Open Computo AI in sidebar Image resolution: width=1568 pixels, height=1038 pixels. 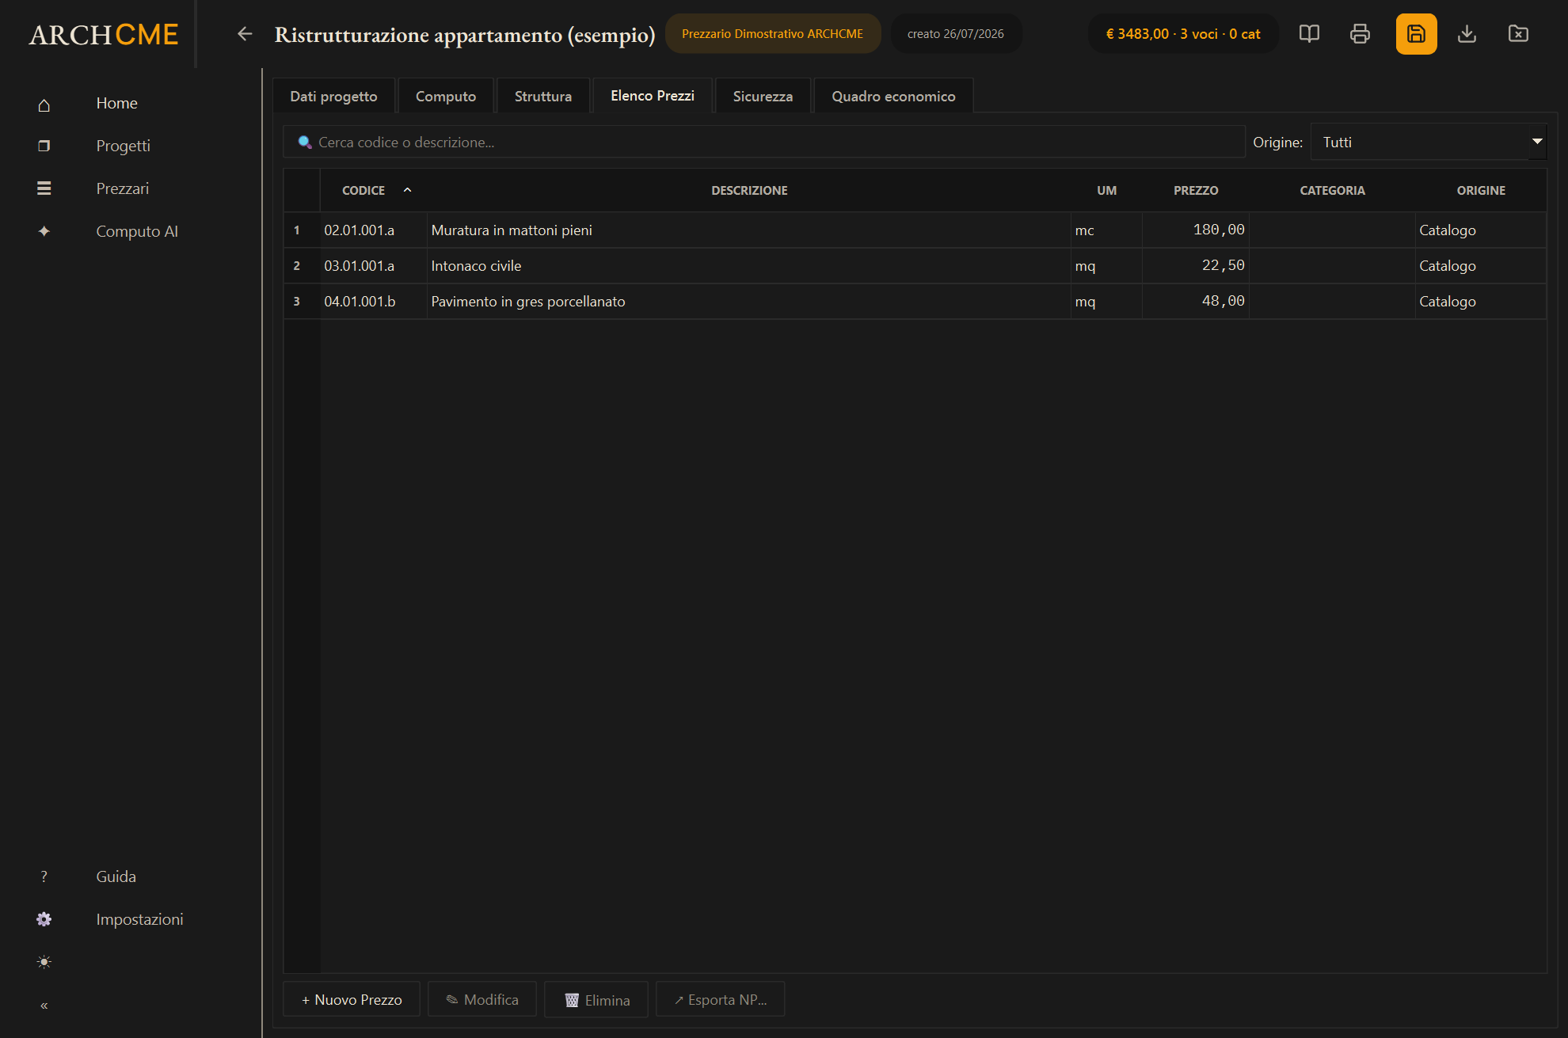[x=137, y=231]
